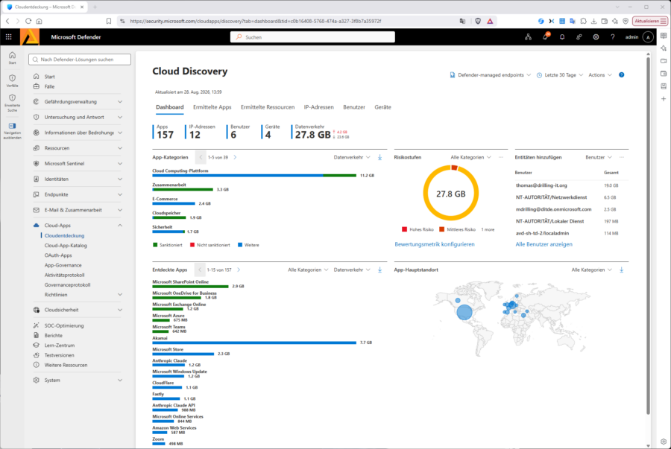Go to next page of Entdeckte Apps
The height and width of the screenshot is (449, 671).
point(239,270)
